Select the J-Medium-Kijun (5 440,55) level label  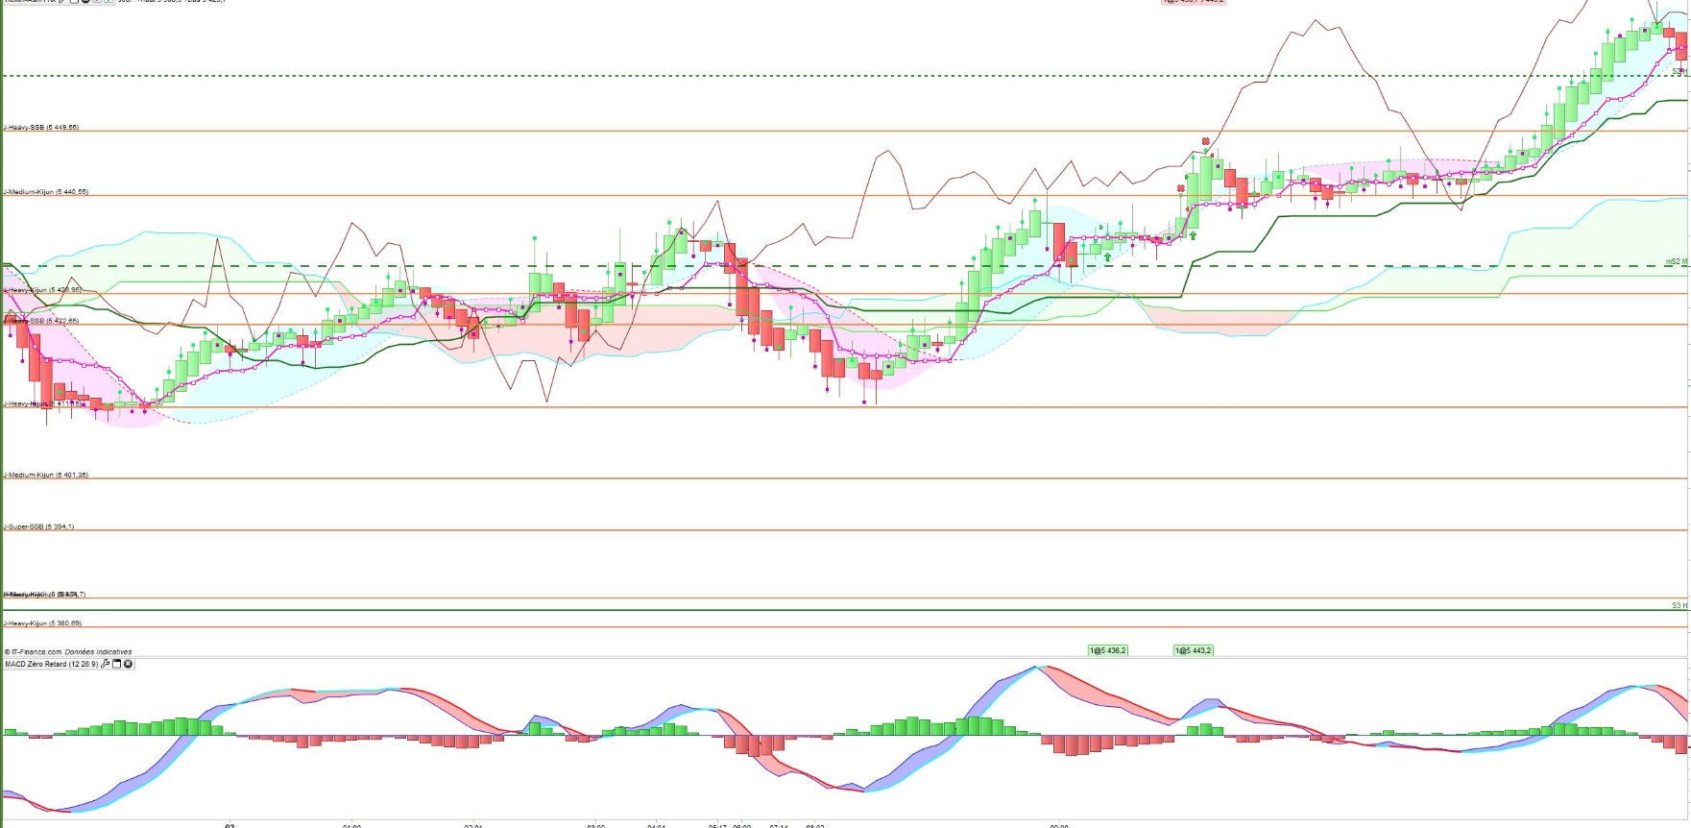(x=45, y=191)
